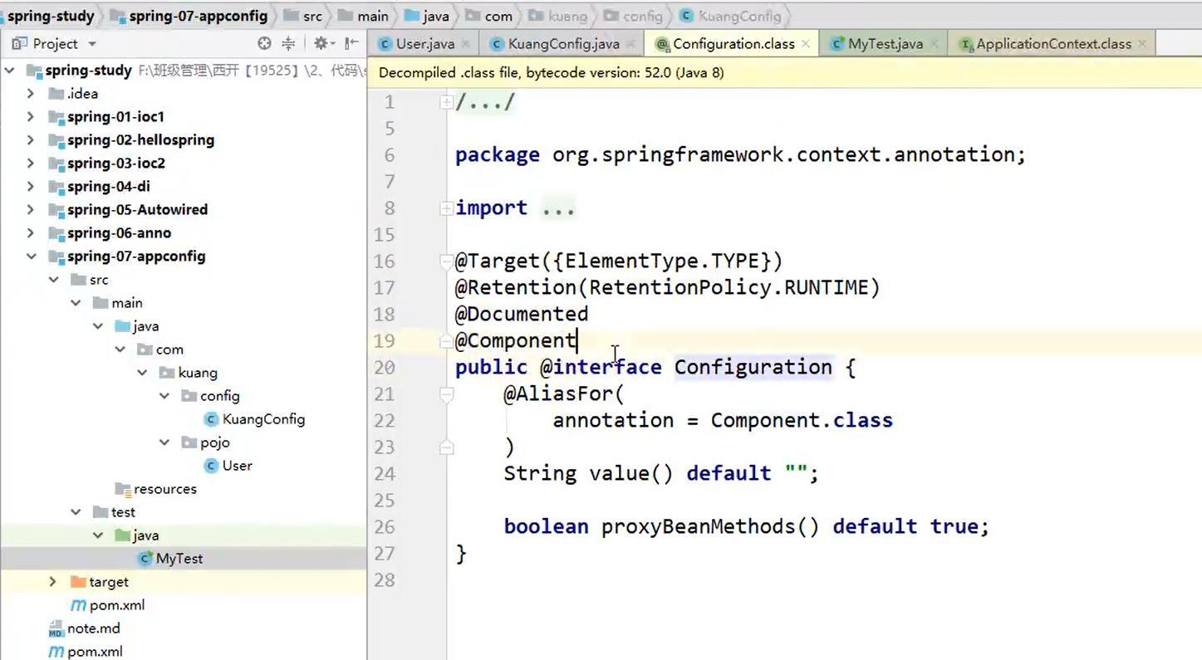Click the locate/scroll-from-source target icon
Screen dimensions: 1202x660
point(264,43)
